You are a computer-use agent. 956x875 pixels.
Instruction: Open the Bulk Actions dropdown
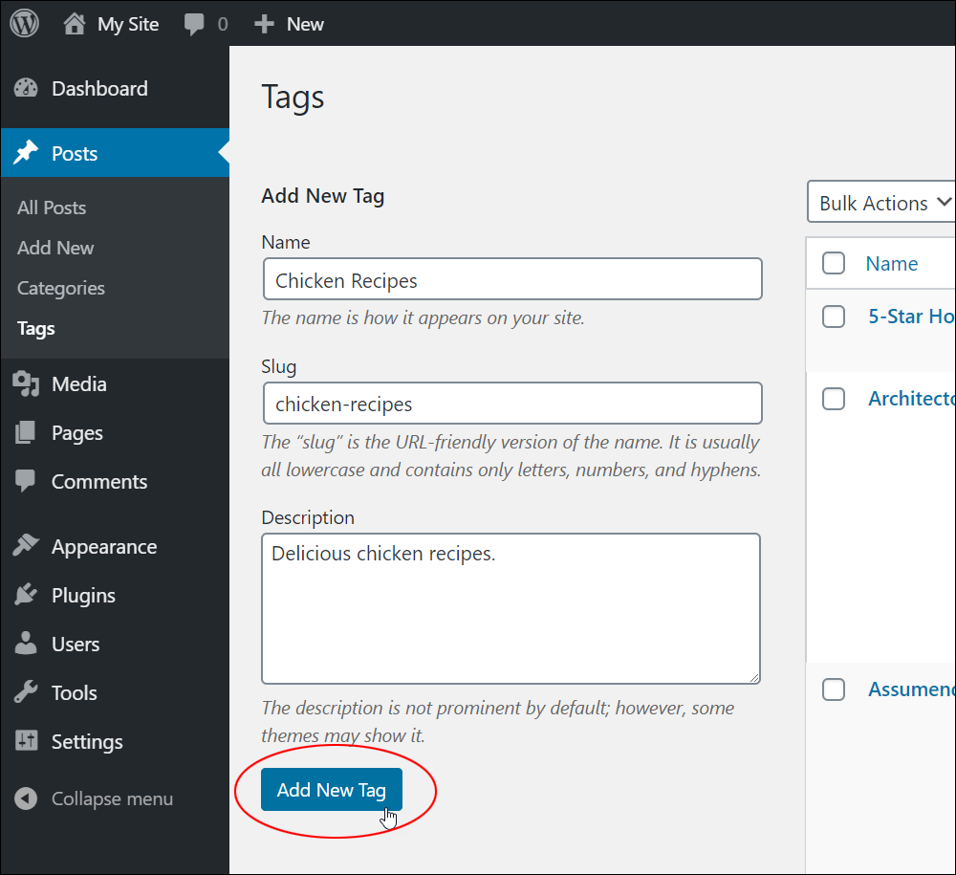click(x=881, y=202)
